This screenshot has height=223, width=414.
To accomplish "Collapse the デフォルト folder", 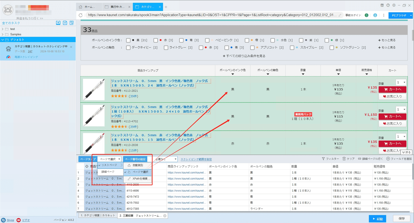I will coord(3,40).
